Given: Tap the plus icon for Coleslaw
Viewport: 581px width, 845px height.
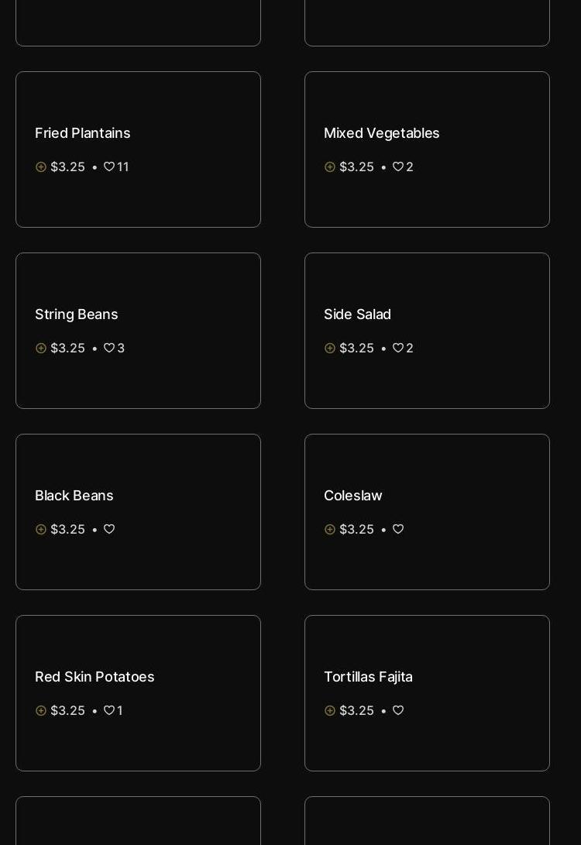Looking at the screenshot, I should pyautogui.click(x=330, y=530).
